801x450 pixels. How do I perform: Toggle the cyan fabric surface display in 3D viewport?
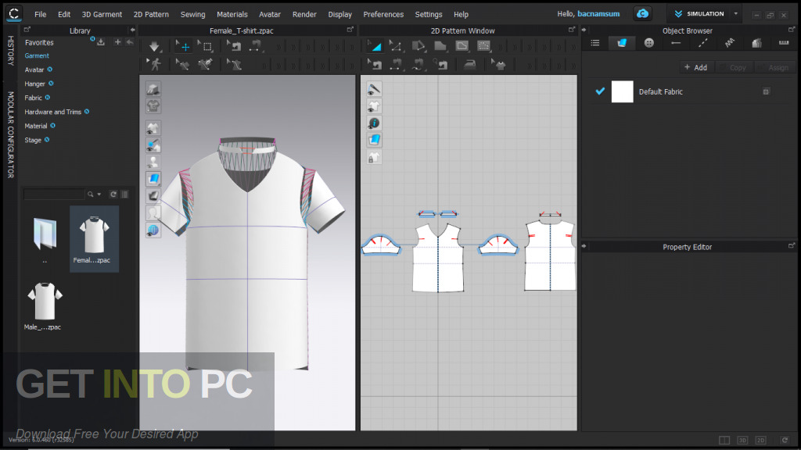coord(153,179)
